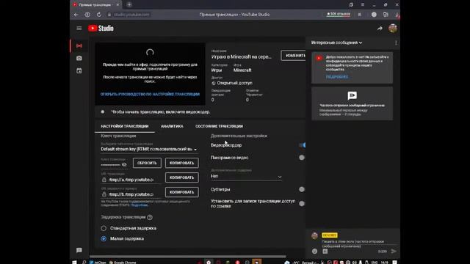The height and width of the screenshot is (264, 470).
Task: Click the lock icon next to the stream URL
Action: click(104, 180)
